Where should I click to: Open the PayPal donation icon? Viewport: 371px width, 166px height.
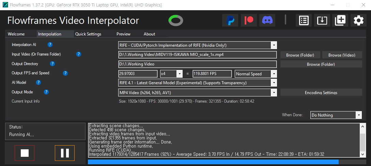coord(230,20)
